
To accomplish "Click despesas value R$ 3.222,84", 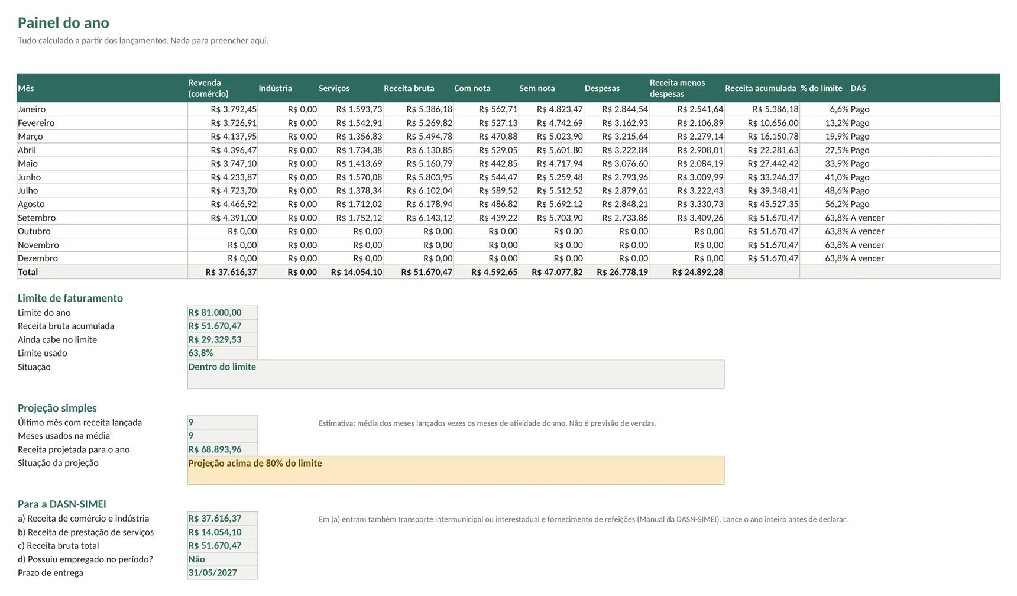I will [x=616, y=150].
